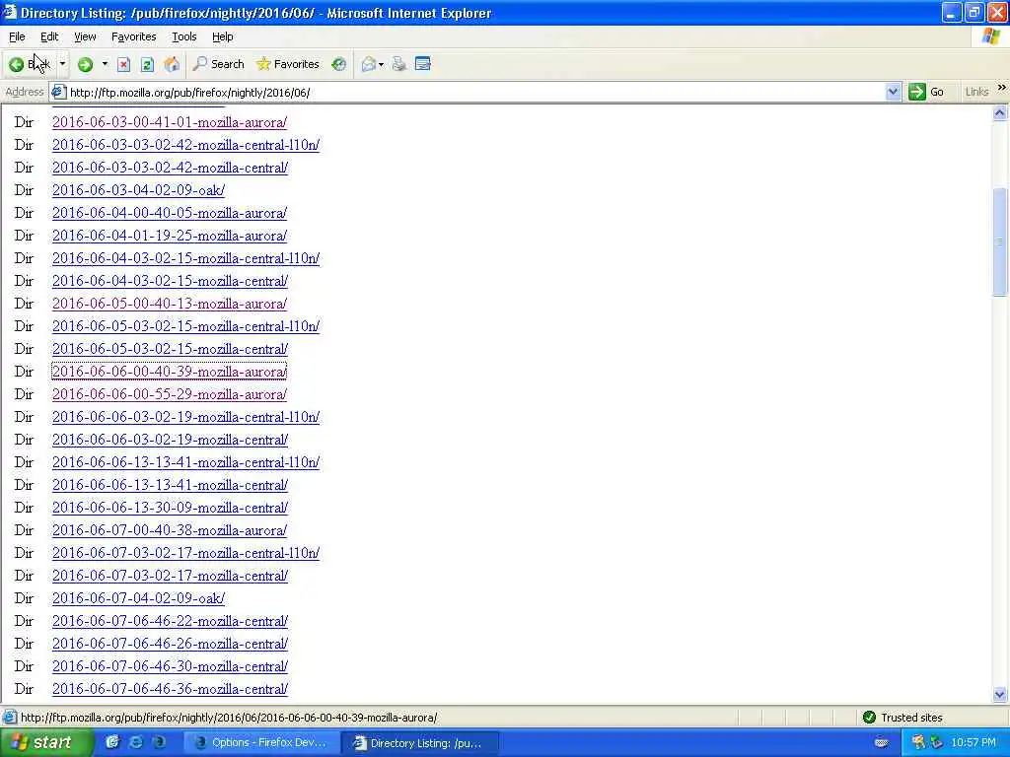Go to the Home page icon
This screenshot has width=1010, height=757.
click(172, 64)
